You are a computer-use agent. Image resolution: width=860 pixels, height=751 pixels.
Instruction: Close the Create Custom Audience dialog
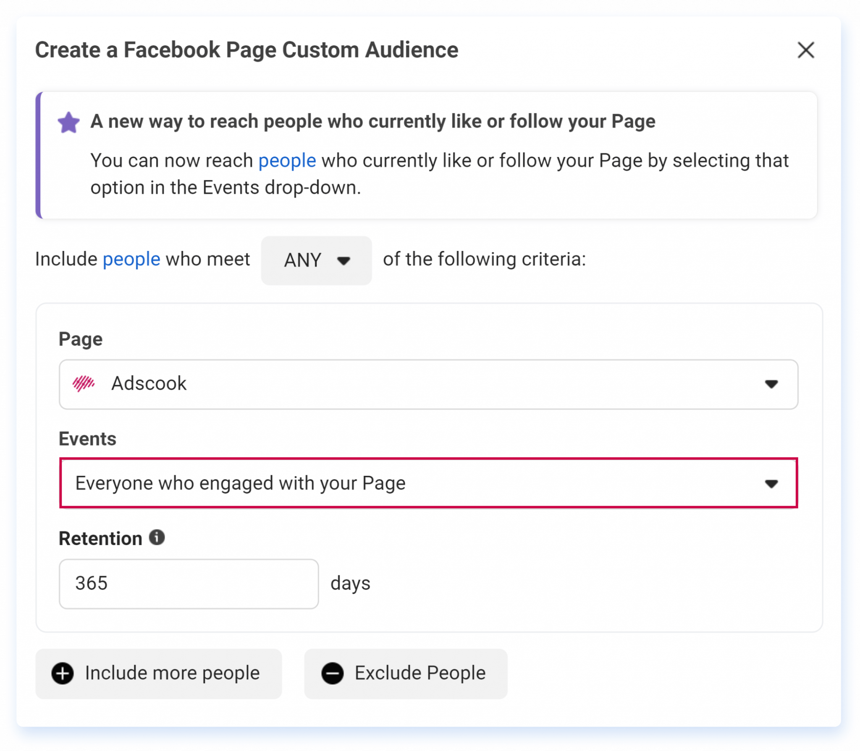point(805,50)
